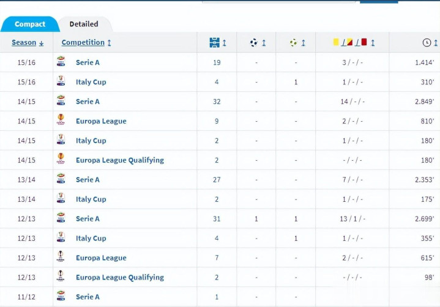Click the 32 appearances in 14/15 Serie A
The image size is (440, 307).
217,102
